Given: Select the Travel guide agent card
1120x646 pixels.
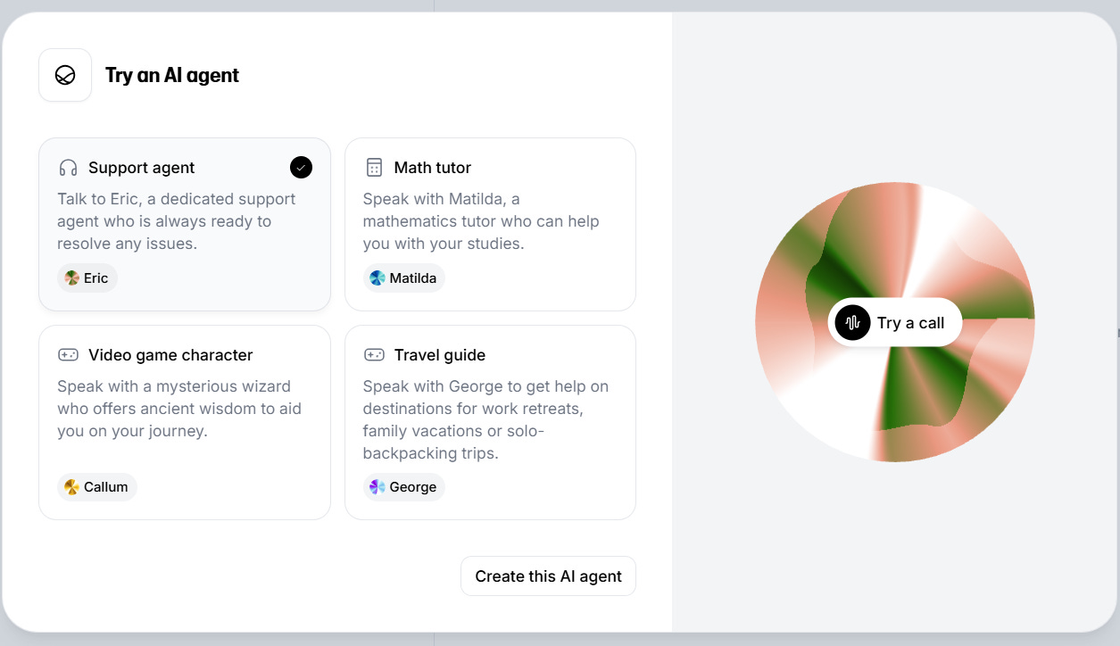Looking at the screenshot, I should point(490,422).
